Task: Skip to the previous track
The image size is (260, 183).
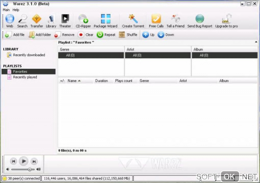Action: [14, 161]
